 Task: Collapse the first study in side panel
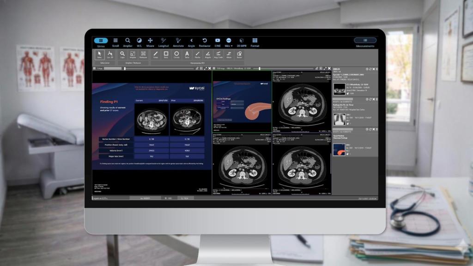tap(377, 69)
